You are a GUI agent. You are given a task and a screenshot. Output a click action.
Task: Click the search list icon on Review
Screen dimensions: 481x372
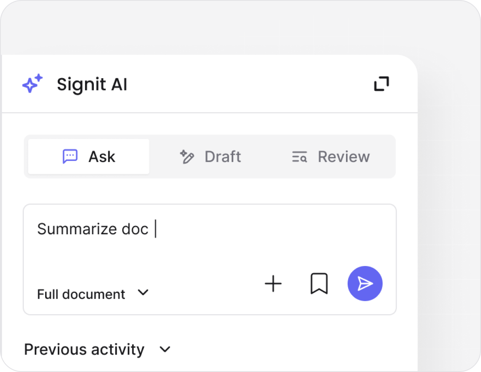[300, 157]
